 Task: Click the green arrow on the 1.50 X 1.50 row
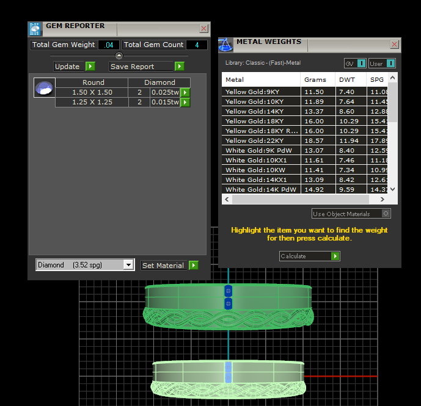click(x=185, y=92)
